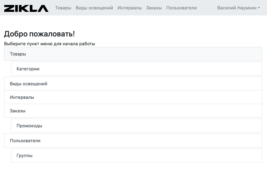Click the dropdown caret beside Василий Наумкин

click(259, 8)
